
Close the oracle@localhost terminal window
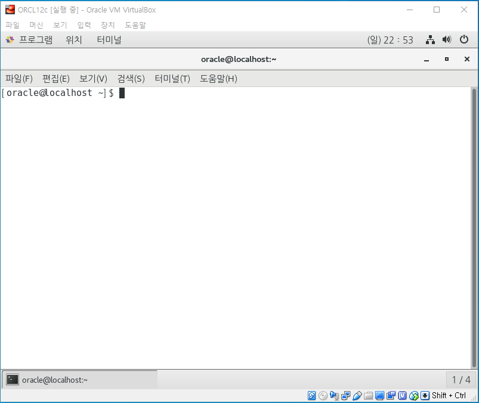467,59
